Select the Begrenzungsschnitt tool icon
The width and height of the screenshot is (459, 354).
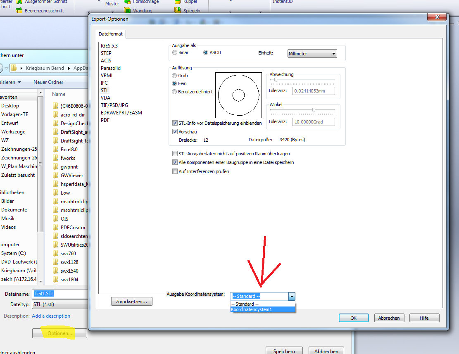point(19,10)
